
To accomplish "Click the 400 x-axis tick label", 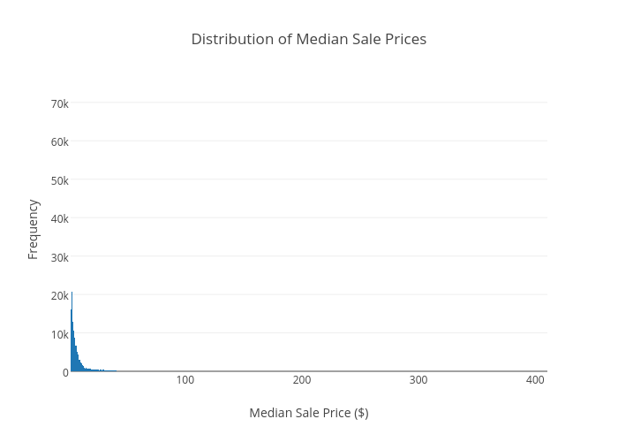I will pyautogui.click(x=535, y=380).
